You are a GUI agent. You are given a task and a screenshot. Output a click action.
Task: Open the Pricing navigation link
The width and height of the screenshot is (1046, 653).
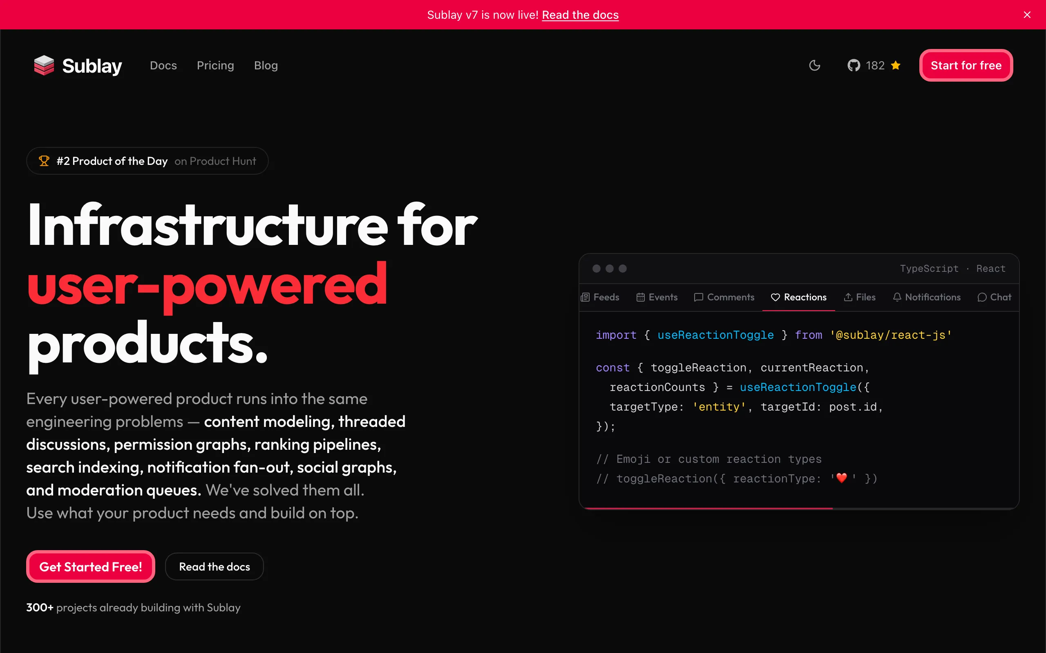[x=215, y=65]
